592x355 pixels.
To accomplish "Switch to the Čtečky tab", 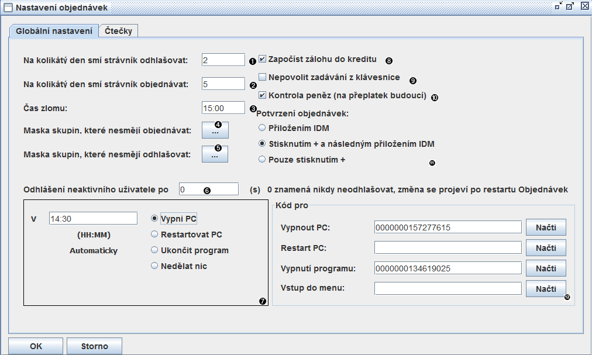I will pos(118,31).
